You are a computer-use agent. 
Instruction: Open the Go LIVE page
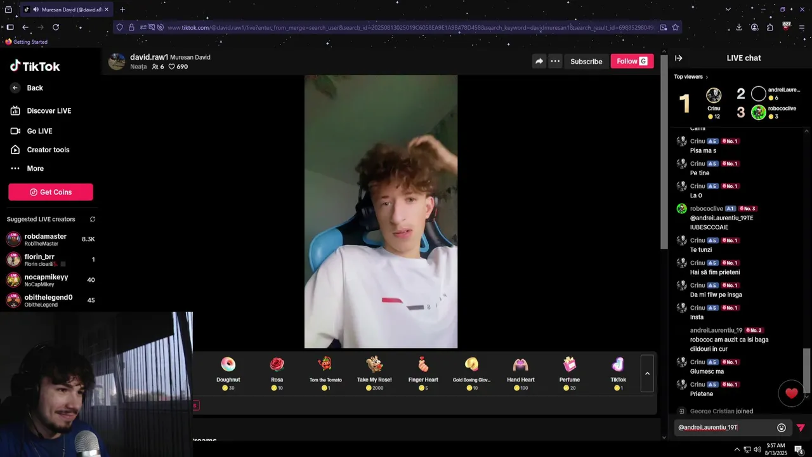click(31, 131)
